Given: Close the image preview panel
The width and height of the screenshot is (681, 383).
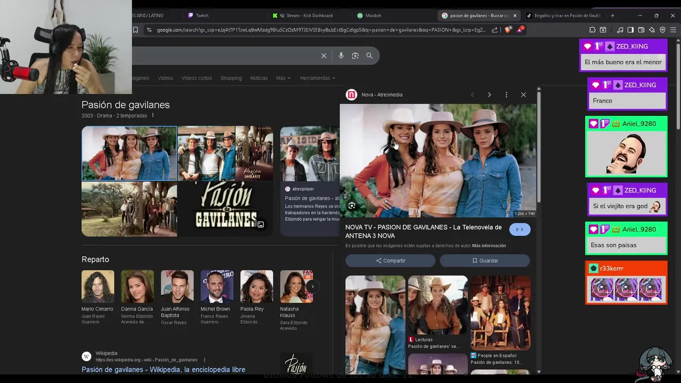Looking at the screenshot, I should tap(524, 95).
